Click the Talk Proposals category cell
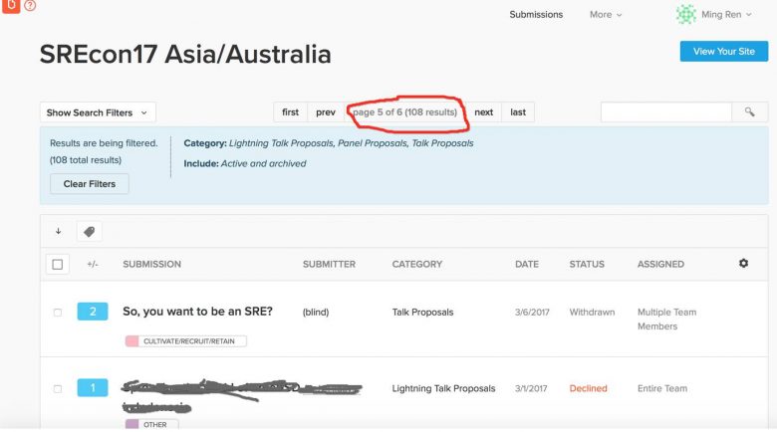Viewport: 777px width, 432px height. point(422,313)
